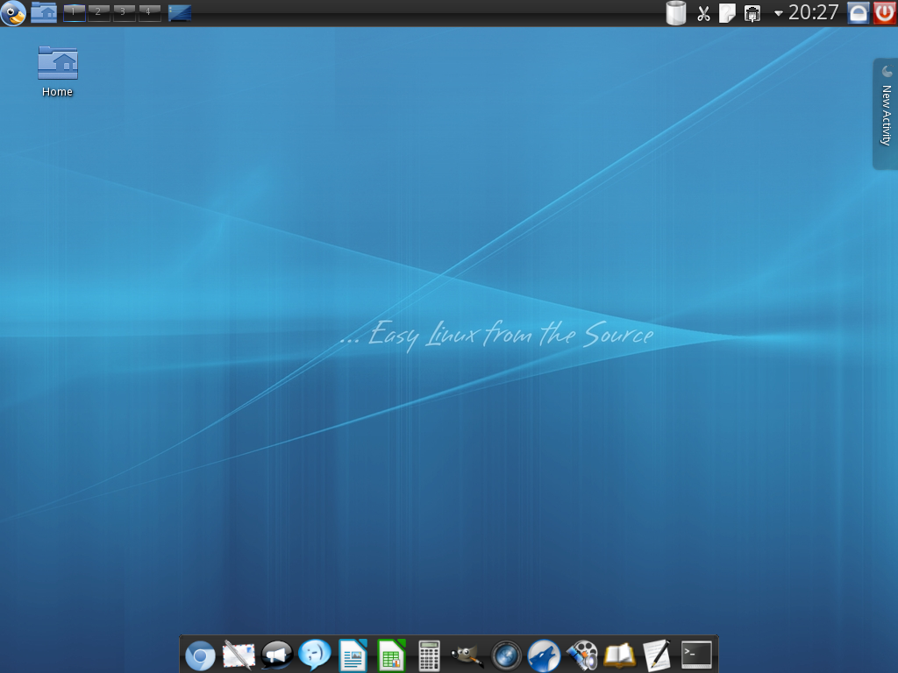Launch the megaphone chat app icon
898x673 pixels.
point(276,655)
